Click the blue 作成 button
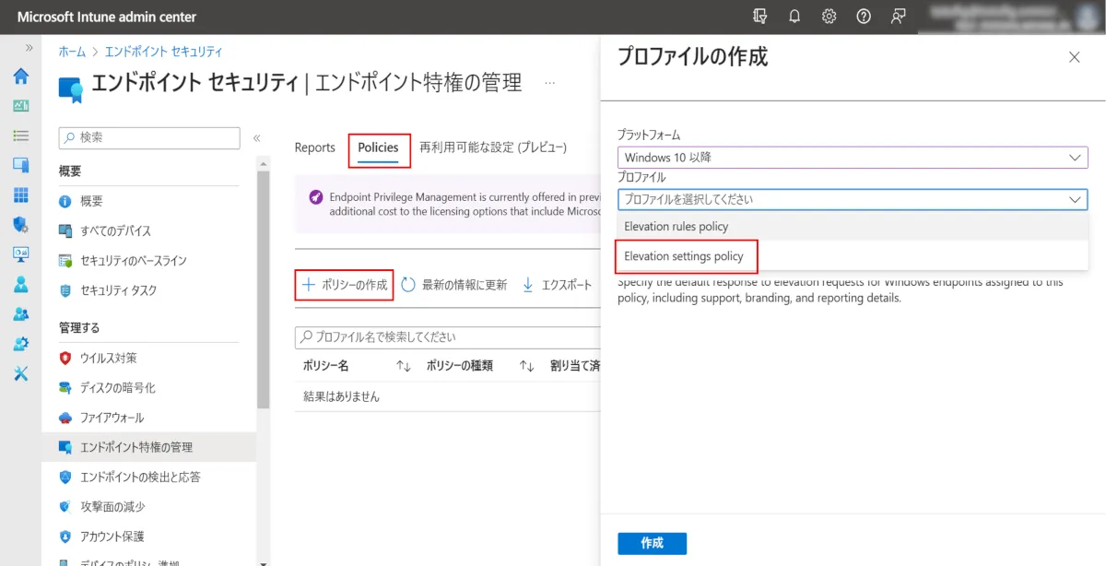1106x566 pixels. coord(652,543)
